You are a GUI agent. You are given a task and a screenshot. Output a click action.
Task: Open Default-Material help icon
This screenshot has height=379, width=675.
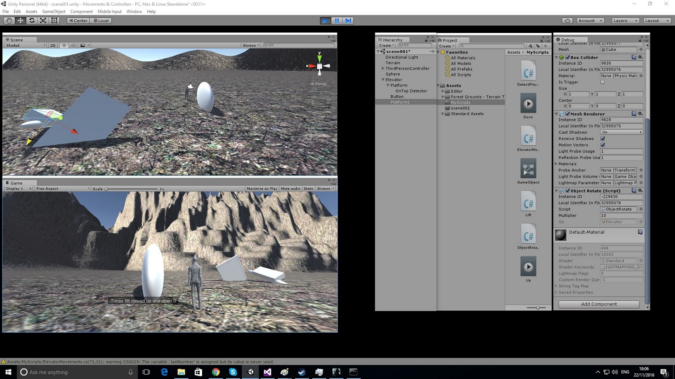[640, 232]
